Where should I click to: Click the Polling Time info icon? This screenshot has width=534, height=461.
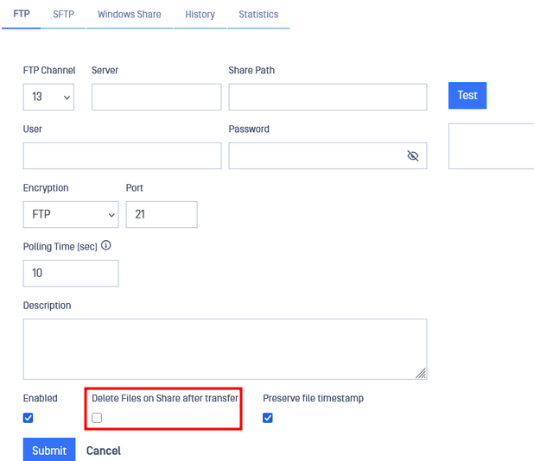[106, 245]
